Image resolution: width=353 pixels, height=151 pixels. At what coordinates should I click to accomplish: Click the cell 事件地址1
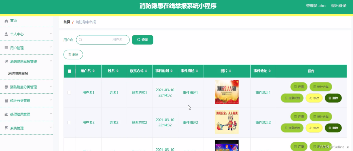pos(263,93)
